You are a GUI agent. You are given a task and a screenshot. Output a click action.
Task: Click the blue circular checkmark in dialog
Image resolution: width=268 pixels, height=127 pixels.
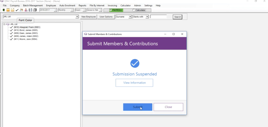click(x=135, y=63)
